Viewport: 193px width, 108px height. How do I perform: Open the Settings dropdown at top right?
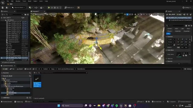pos(187,7)
